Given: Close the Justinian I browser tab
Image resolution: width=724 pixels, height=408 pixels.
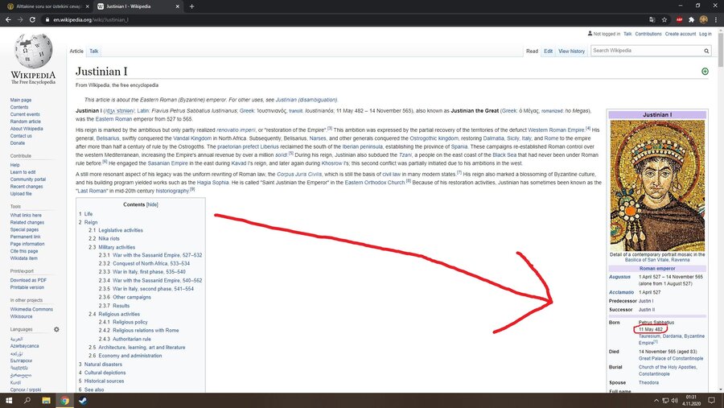Looking at the screenshot, I should pyautogui.click(x=177, y=6).
